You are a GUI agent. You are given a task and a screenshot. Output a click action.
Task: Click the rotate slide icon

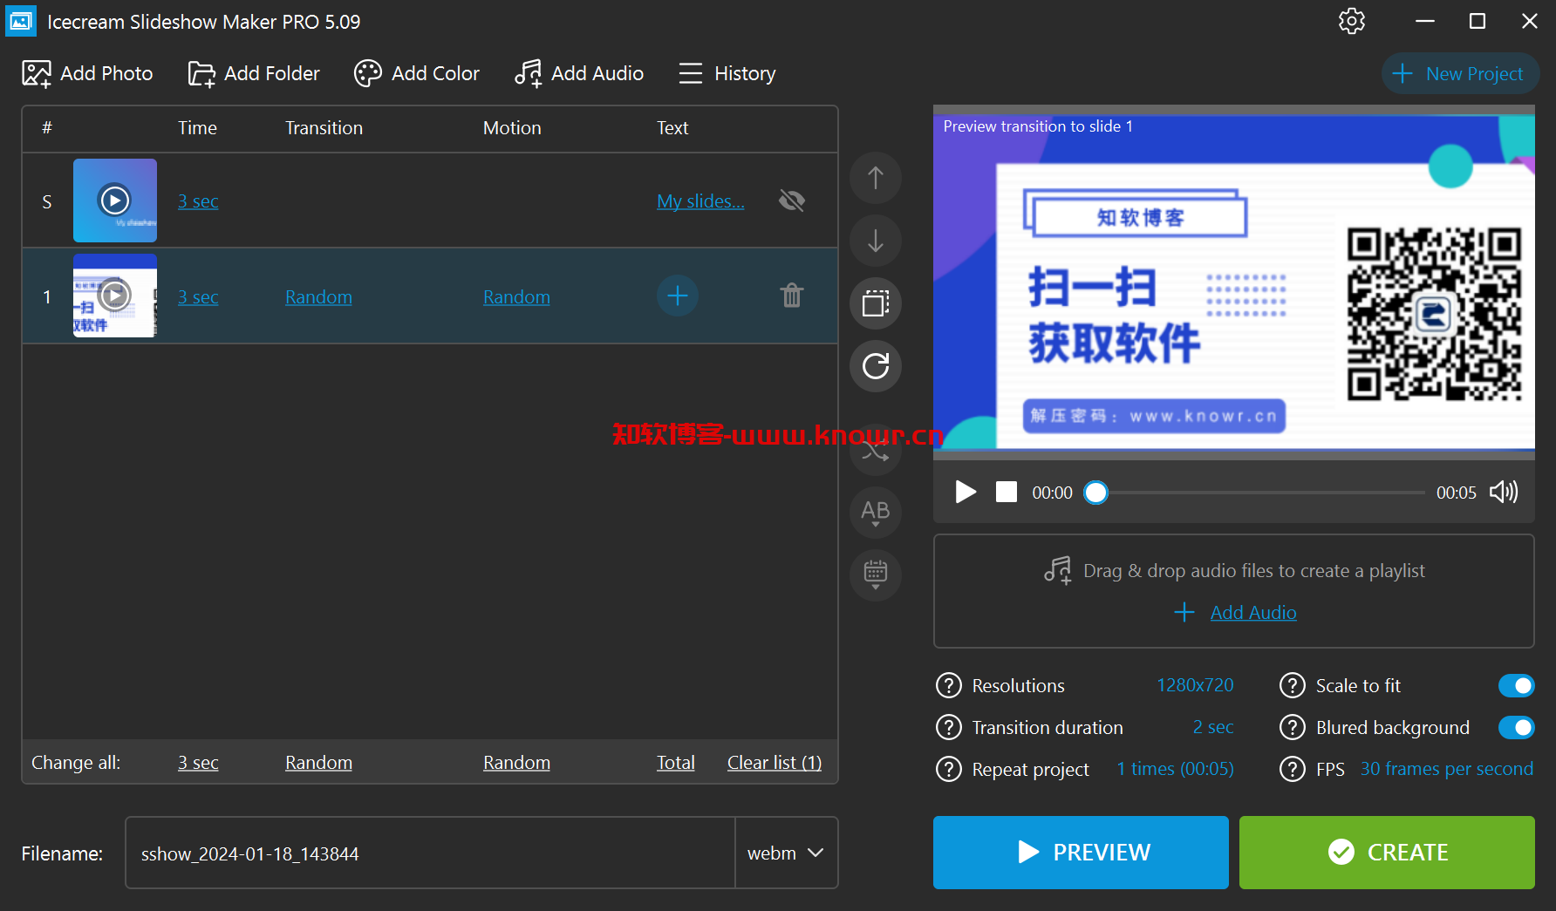[x=876, y=366]
